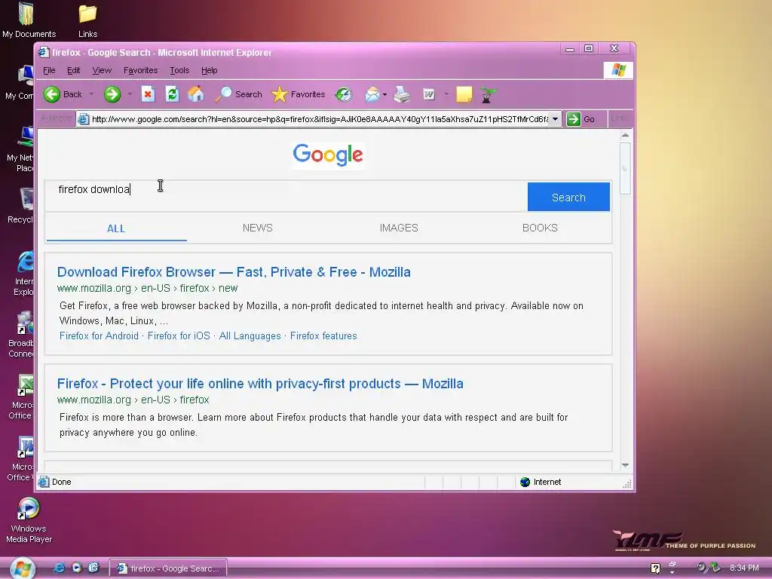Open the Favorites menu
772x579 pixels.
point(140,70)
